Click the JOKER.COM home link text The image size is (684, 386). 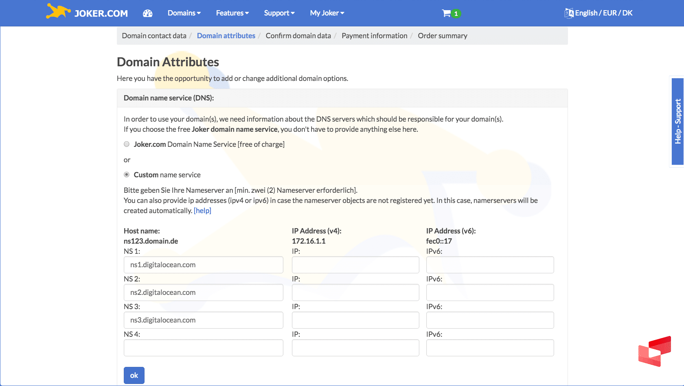click(x=101, y=13)
